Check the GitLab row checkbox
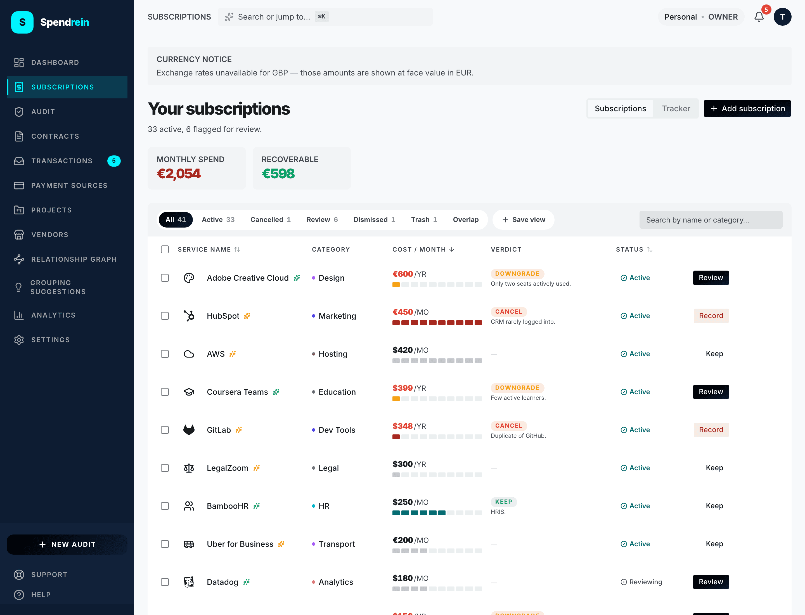 pyautogui.click(x=165, y=430)
